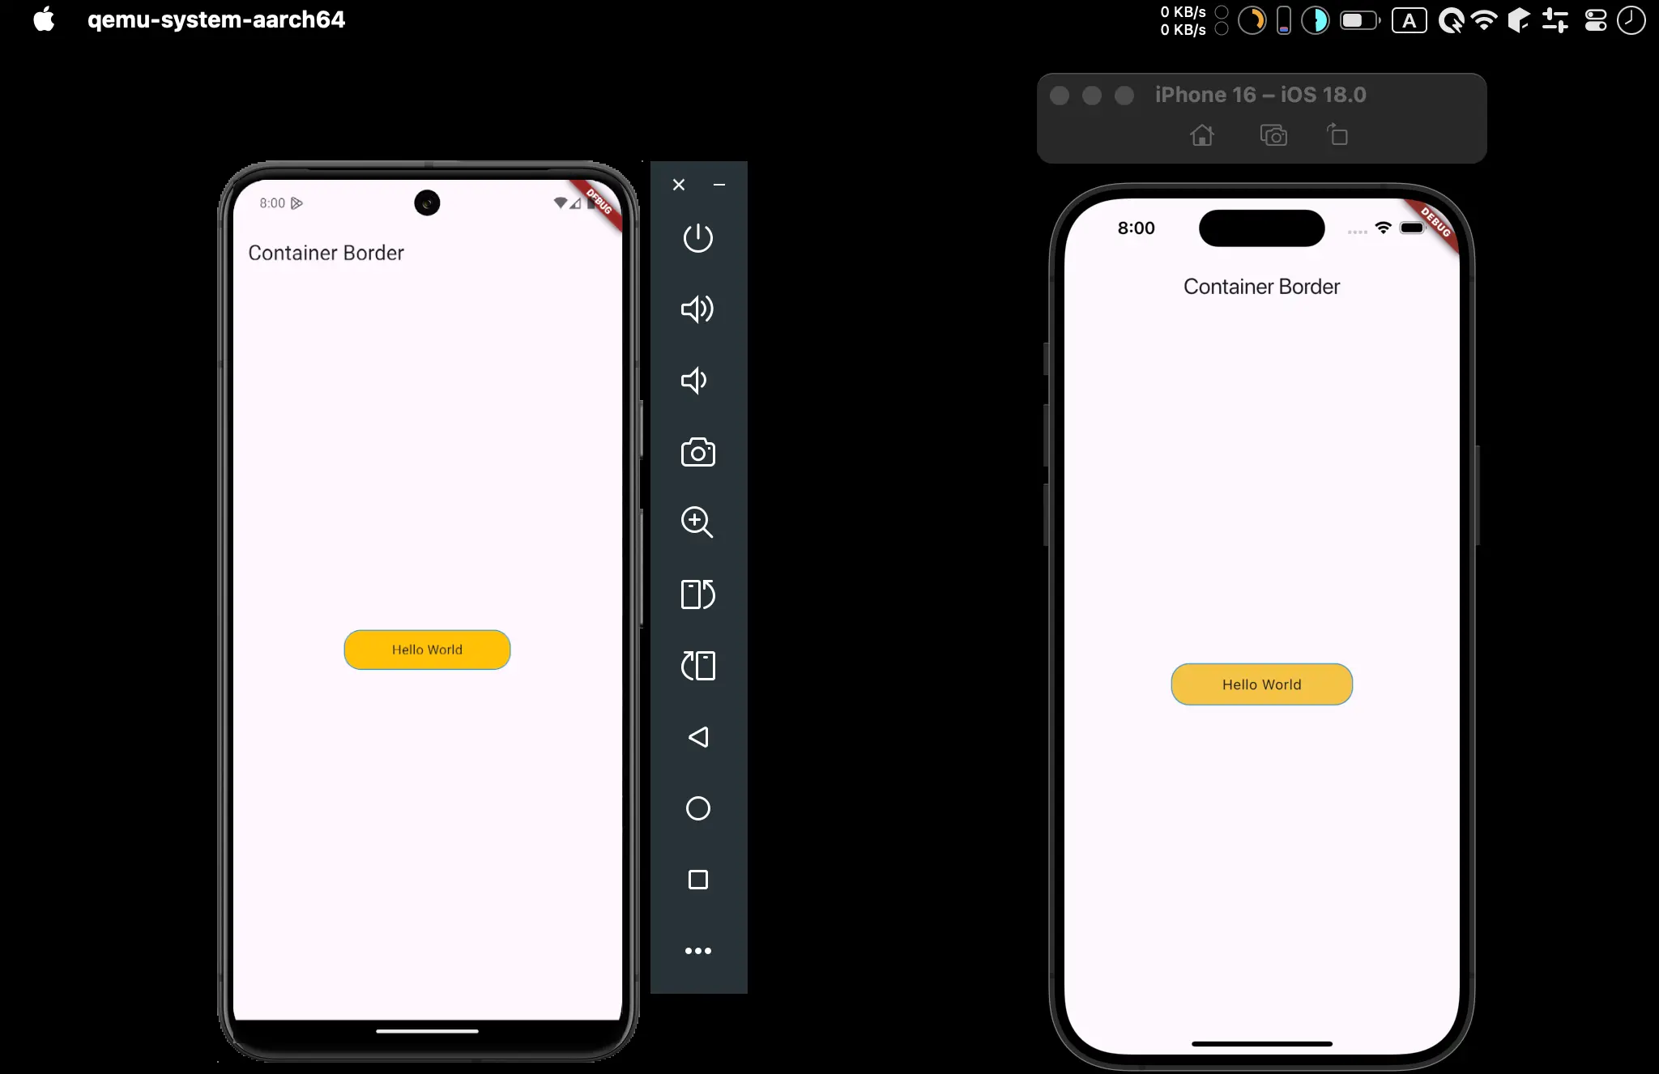This screenshot has height=1074, width=1659.
Task: Click the recent apps square icon on Android
Action: click(x=697, y=880)
